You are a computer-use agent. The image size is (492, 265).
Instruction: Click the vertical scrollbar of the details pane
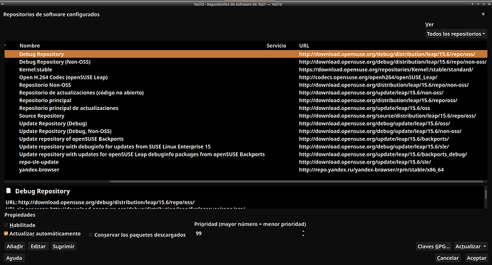[486, 194]
